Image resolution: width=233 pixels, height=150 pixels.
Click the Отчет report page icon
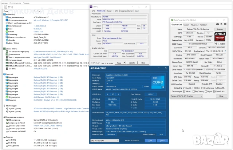(6, 7)
